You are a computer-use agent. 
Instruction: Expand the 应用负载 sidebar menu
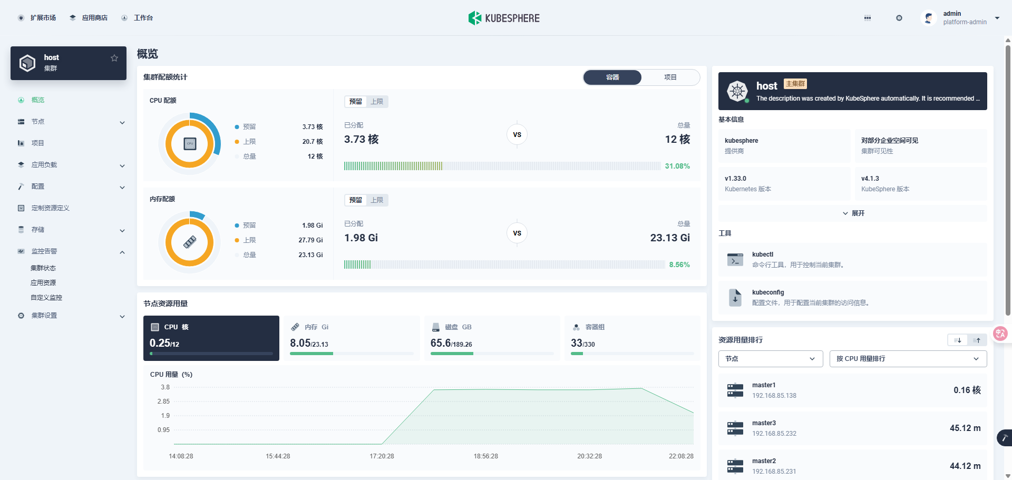(x=71, y=165)
